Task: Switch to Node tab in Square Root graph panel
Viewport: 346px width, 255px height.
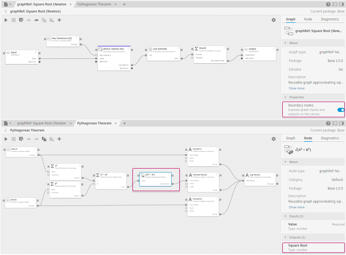Action: pyautogui.click(x=308, y=19)
